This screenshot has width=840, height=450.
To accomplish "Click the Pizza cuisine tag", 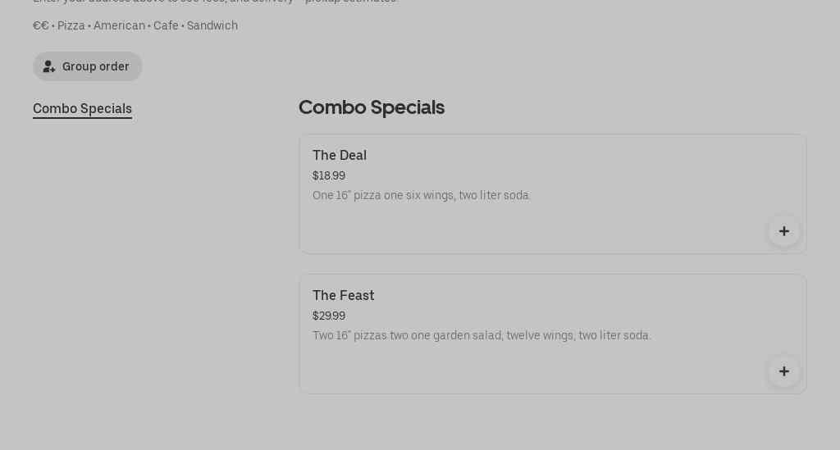I will (71, 25).
